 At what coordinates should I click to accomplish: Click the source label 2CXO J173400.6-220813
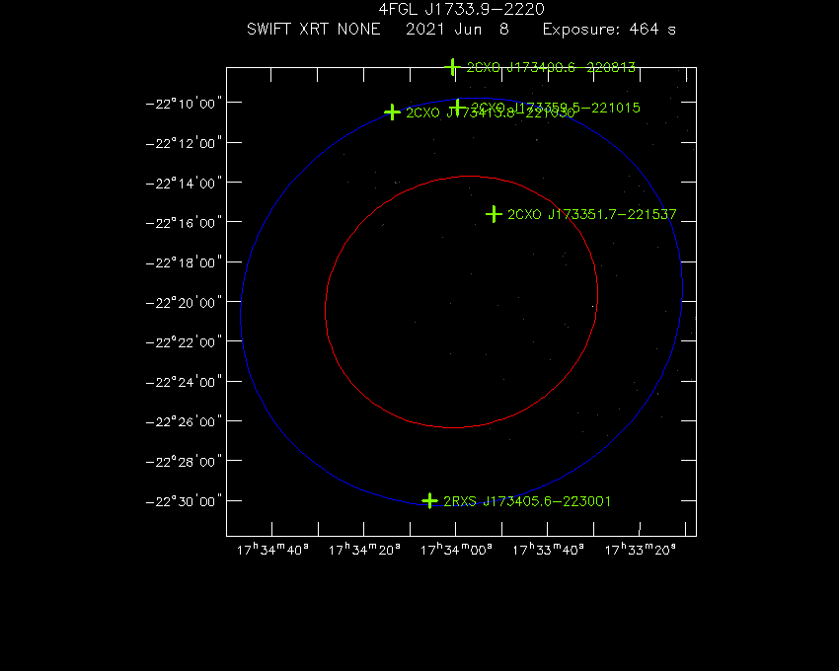(x=551, y=67)
